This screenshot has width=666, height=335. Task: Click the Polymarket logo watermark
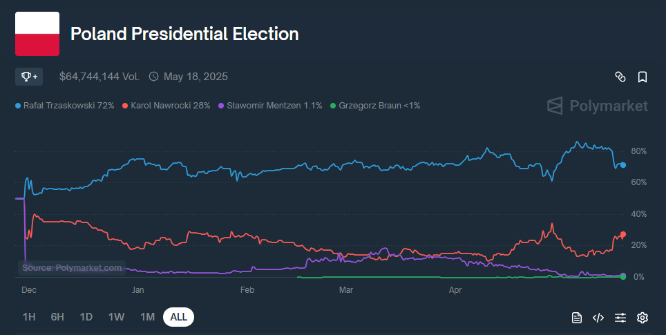598,106
